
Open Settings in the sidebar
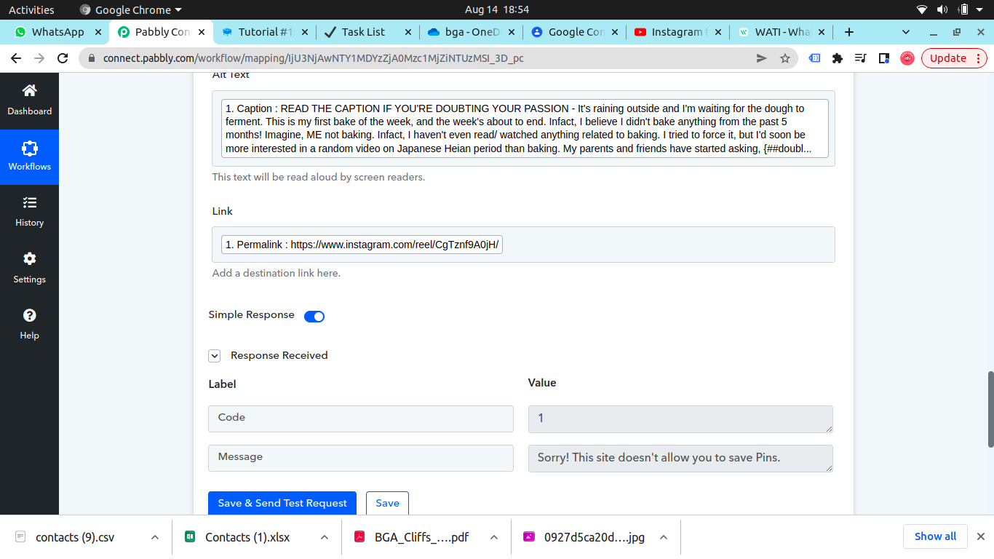(29, 268)
